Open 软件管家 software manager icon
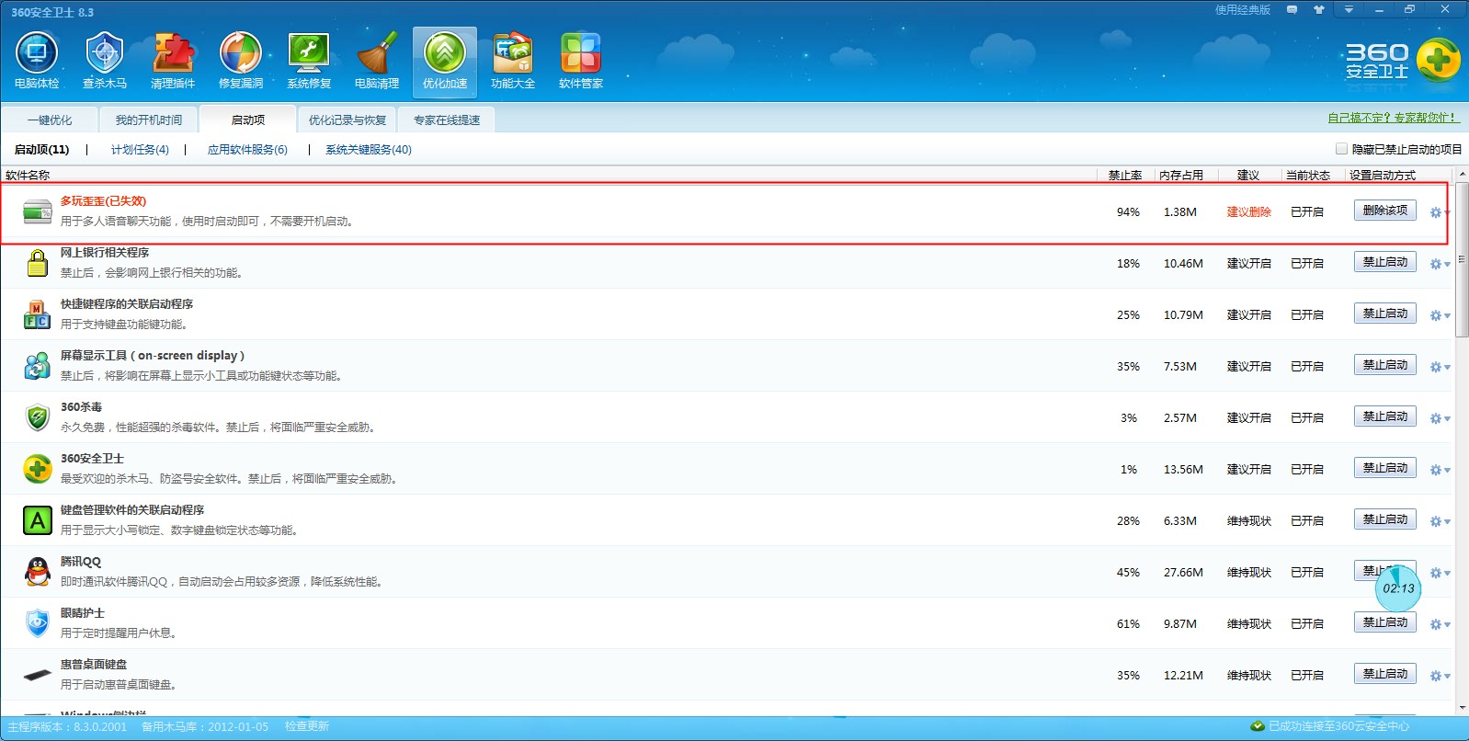This screenshot has height=741, width=1469. click(x=581, y=61)
